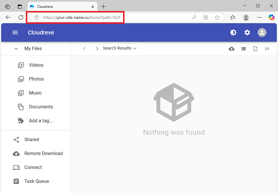Click the Connect devices icon
Image resolution: width=278 pixels, height=193 pixels.
(x=16, y=167)
